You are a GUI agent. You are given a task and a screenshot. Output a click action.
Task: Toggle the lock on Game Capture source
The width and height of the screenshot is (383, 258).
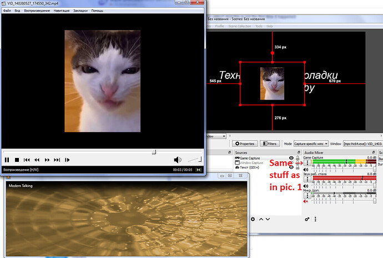[298, 158]
